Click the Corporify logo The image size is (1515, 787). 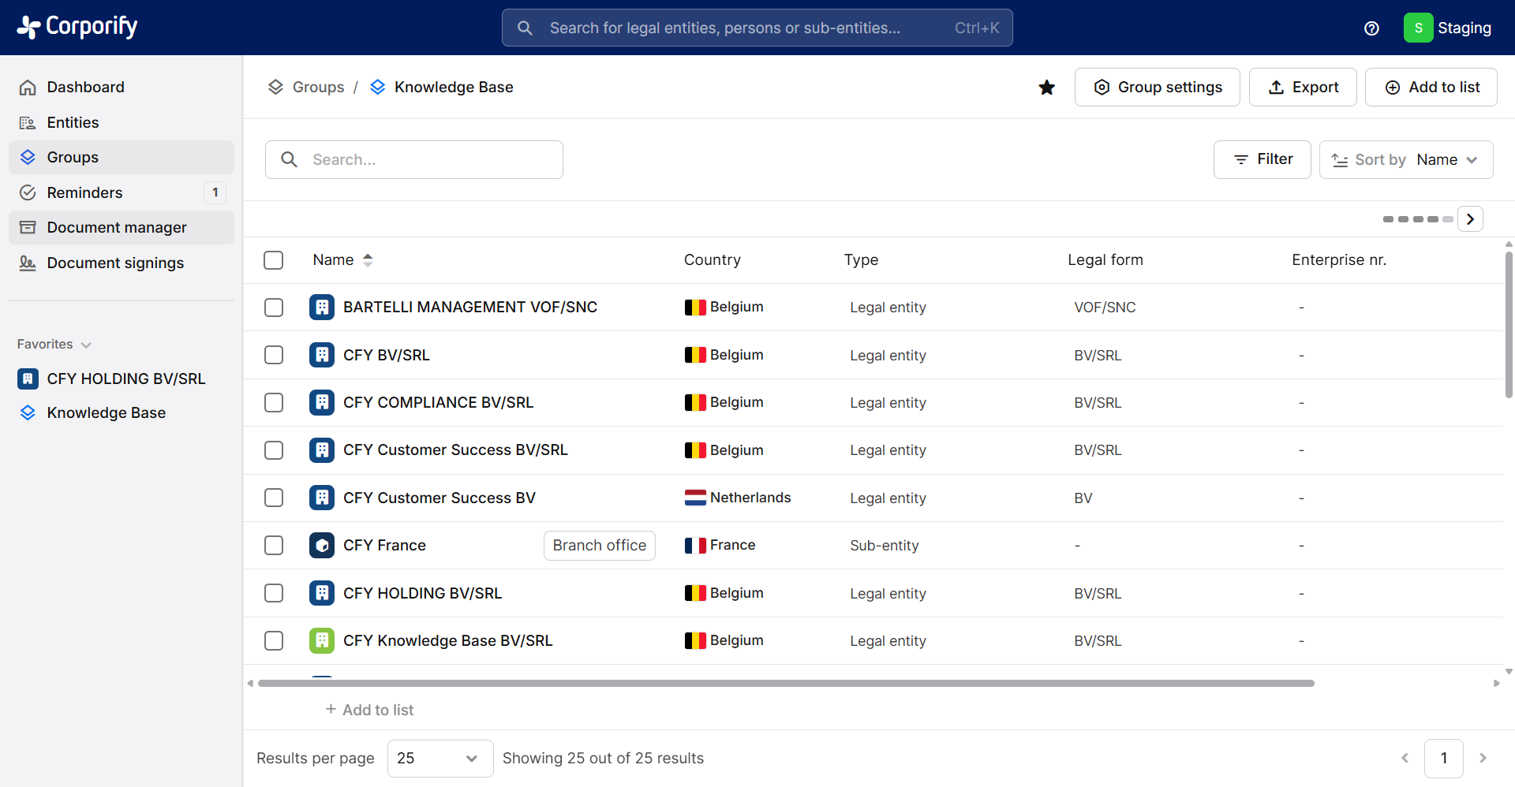[77, 27]
